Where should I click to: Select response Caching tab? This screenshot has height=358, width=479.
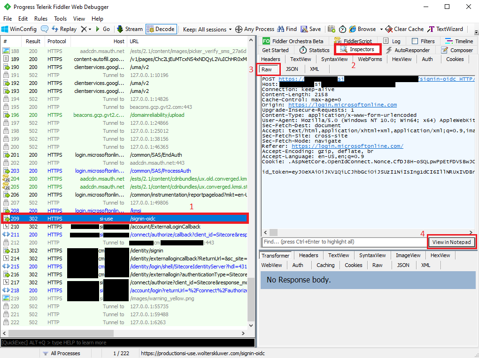[x=325, y=265]
